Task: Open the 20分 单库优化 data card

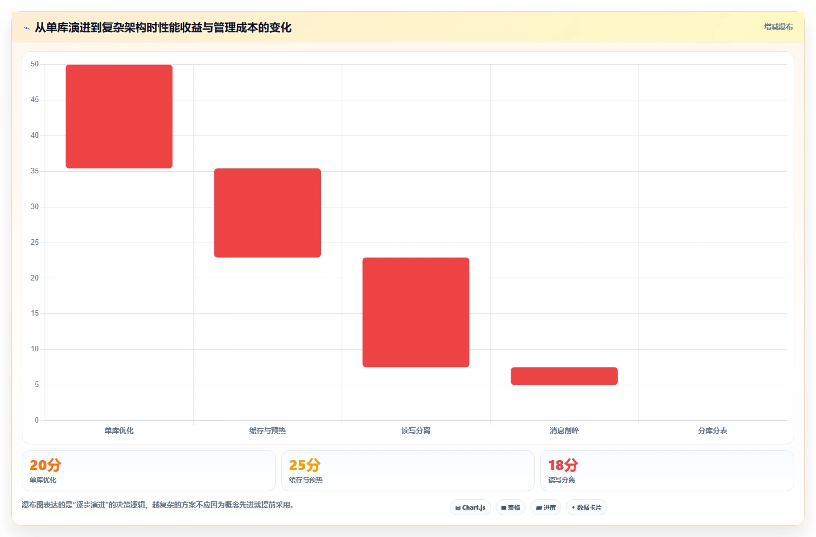Action: click(x=148, y=471)
